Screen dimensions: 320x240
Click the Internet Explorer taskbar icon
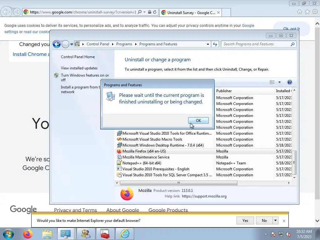pyautogui.click(x=125, y=234)
